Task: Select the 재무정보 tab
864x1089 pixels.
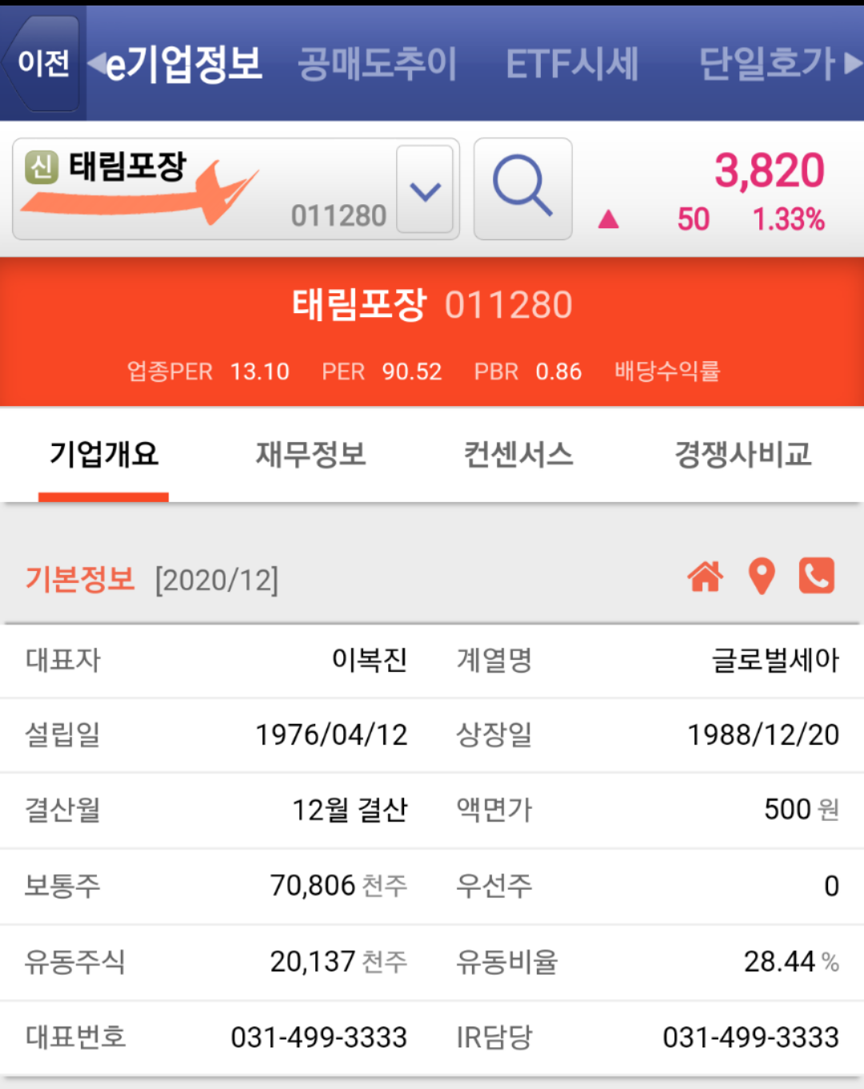Action: point(310,455)
